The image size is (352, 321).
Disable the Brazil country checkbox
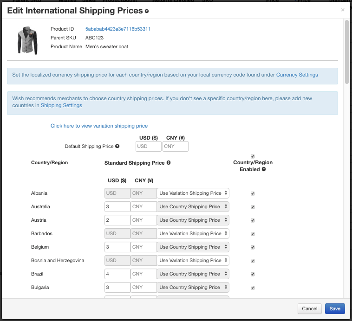253,274
